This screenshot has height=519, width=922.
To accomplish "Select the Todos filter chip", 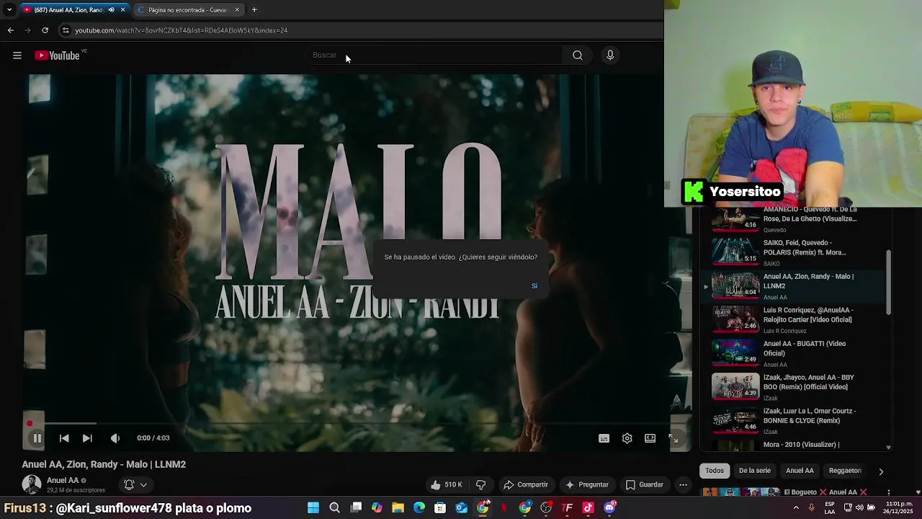I will [715, 471].
